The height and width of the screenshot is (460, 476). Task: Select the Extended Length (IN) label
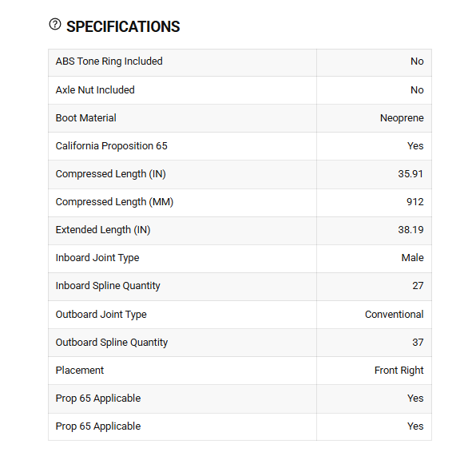click(x=103, y=230)
